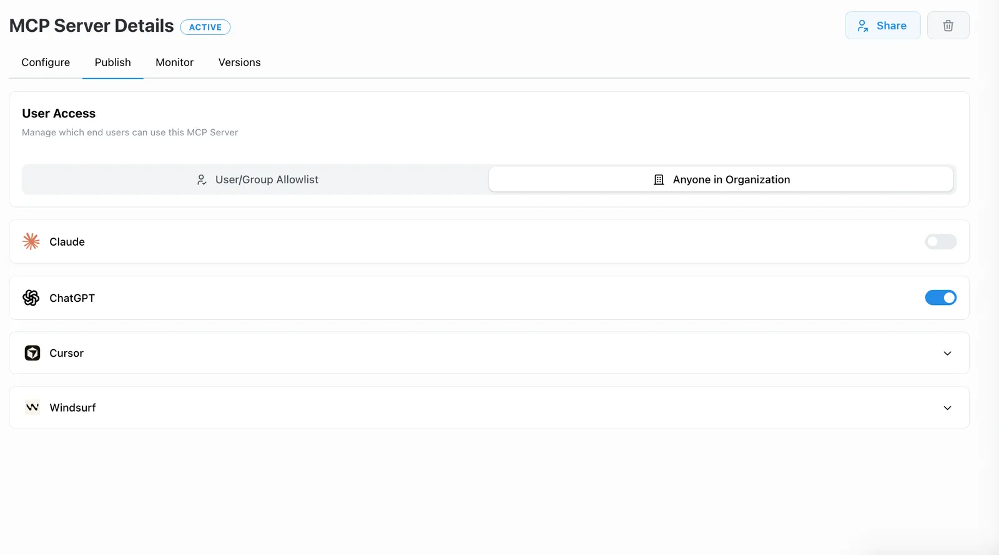This screenshot has width=999, height=555.
Task: Switch to the Configure tab
Action: point(46,62)
